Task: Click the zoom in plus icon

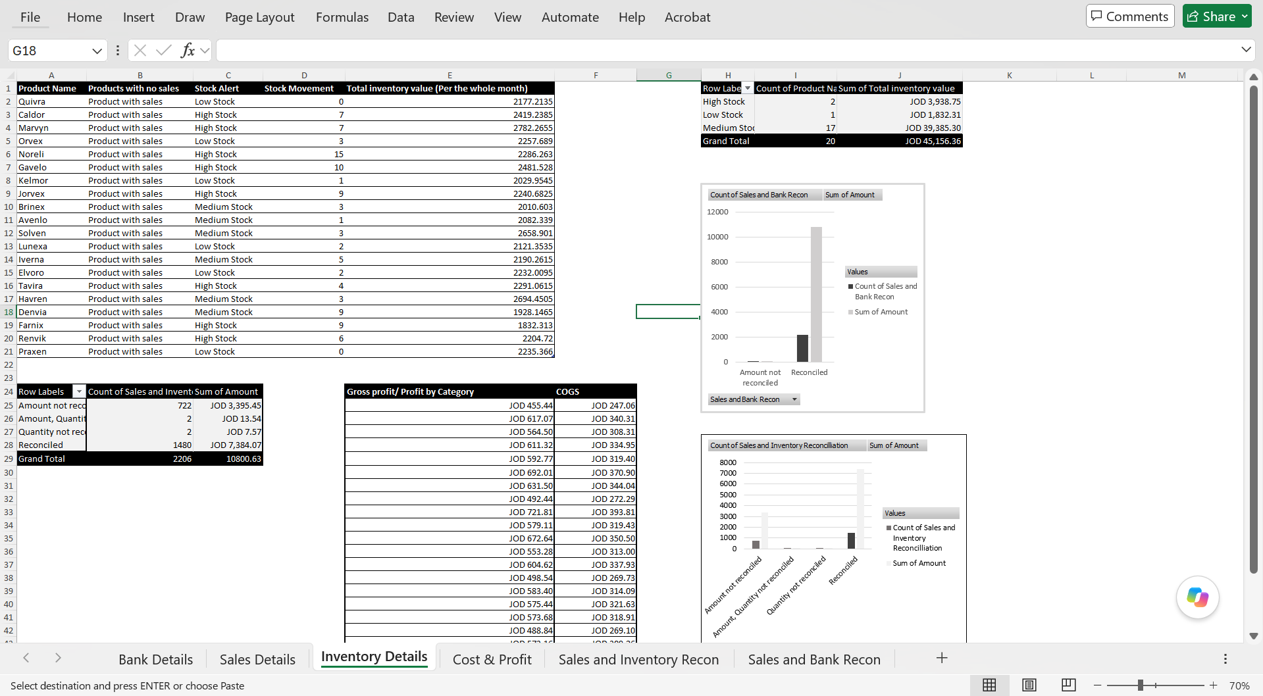Action: tap(1213, 685)
